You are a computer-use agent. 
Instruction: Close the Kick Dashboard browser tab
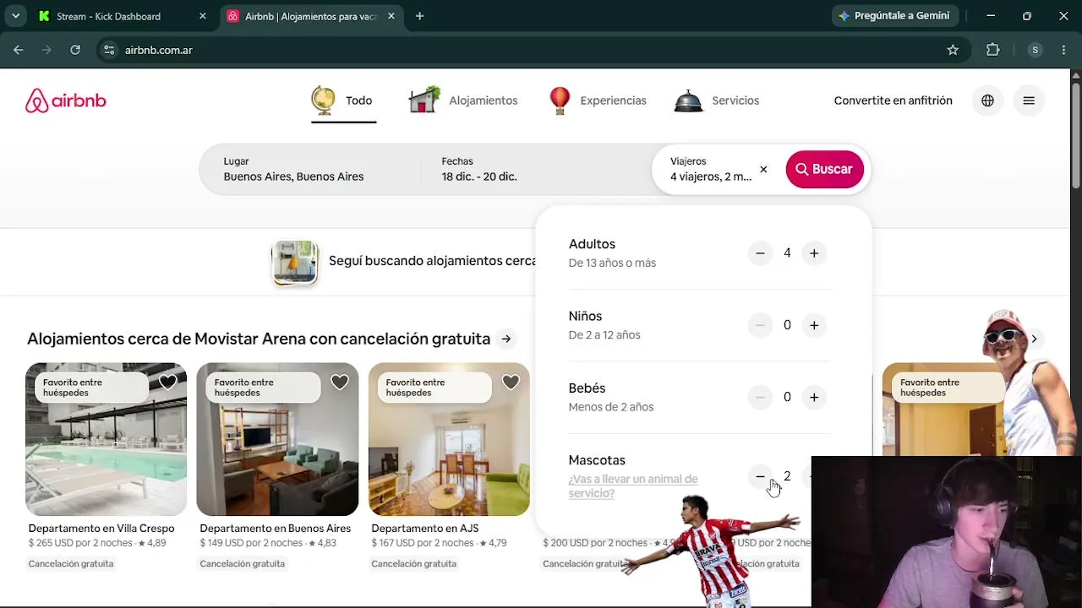coord(203,16)
